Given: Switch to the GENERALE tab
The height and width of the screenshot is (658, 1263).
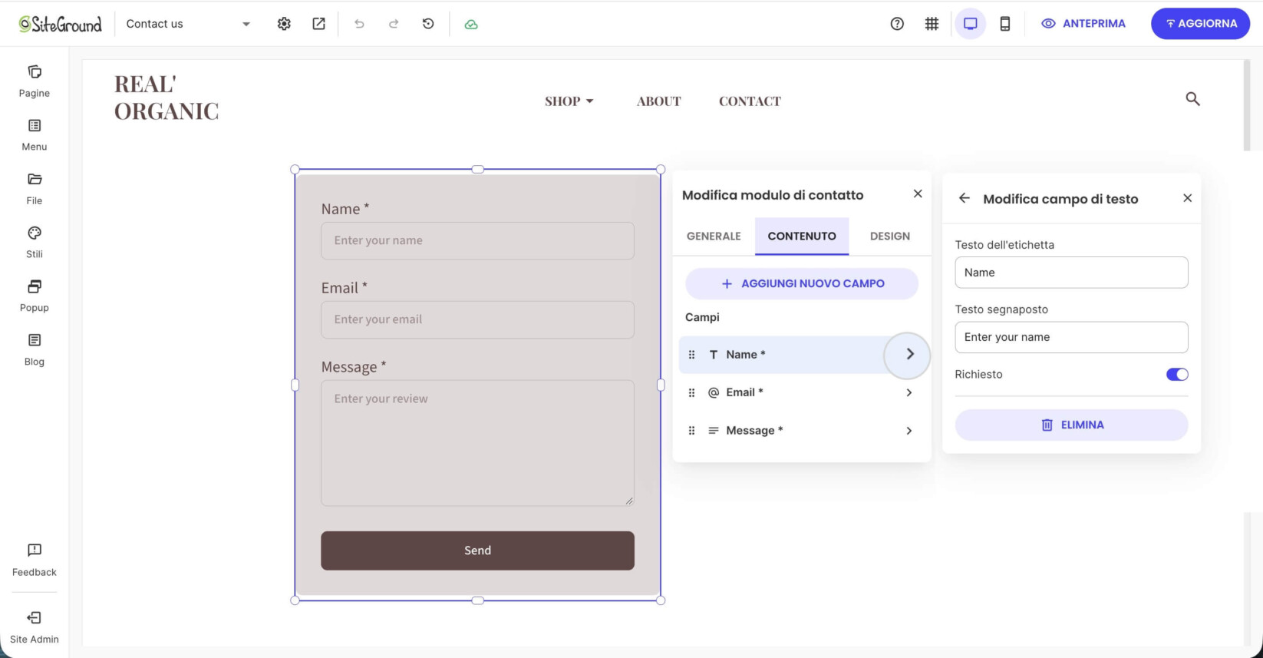Looking at the screenshot, I should (x=714, y=236).
